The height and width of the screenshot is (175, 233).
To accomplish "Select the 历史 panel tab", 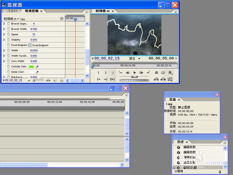I will pyautogui.click(x=180, y=142).
